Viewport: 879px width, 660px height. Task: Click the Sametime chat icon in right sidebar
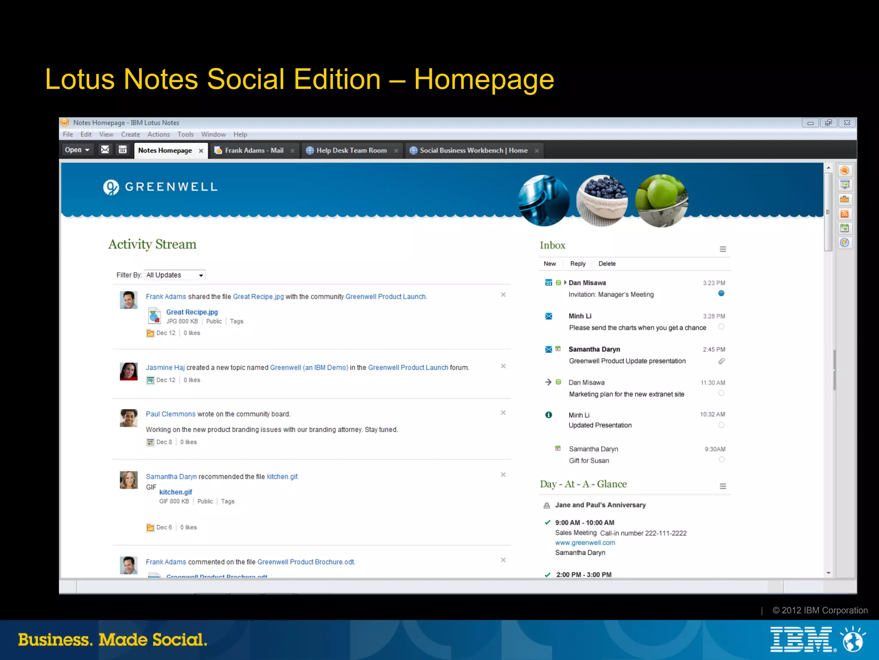(x=845, y=171)
